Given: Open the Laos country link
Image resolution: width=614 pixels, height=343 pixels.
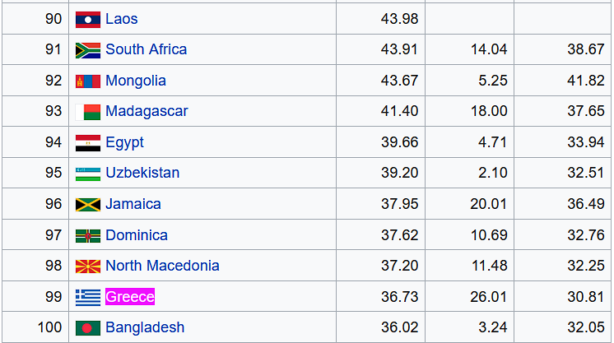Looking at the screenshot, I should point(122,19).
